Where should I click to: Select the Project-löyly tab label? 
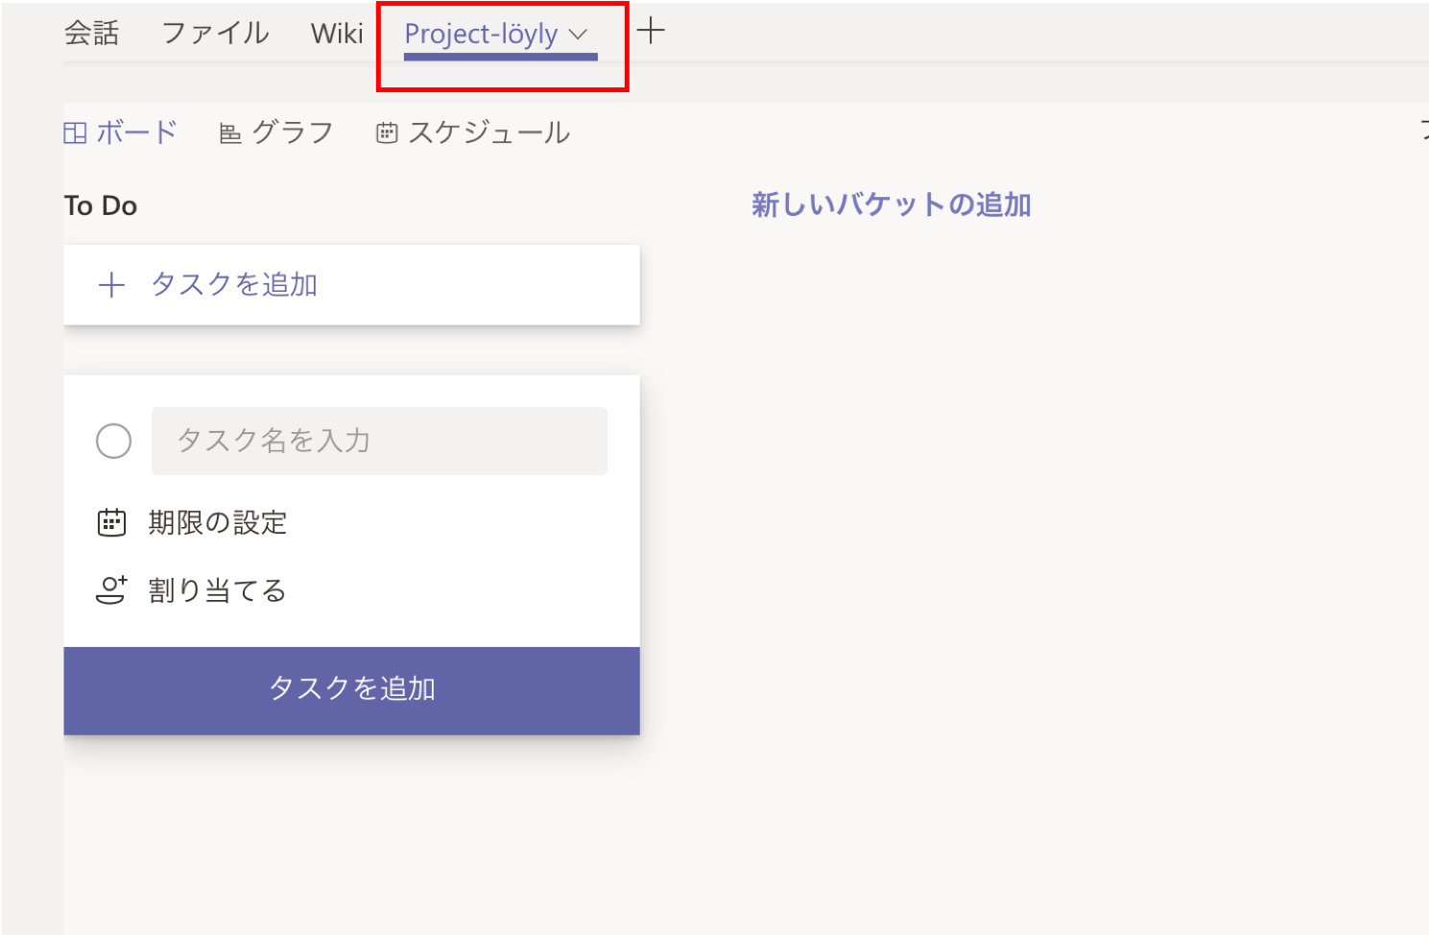point(481,35)
